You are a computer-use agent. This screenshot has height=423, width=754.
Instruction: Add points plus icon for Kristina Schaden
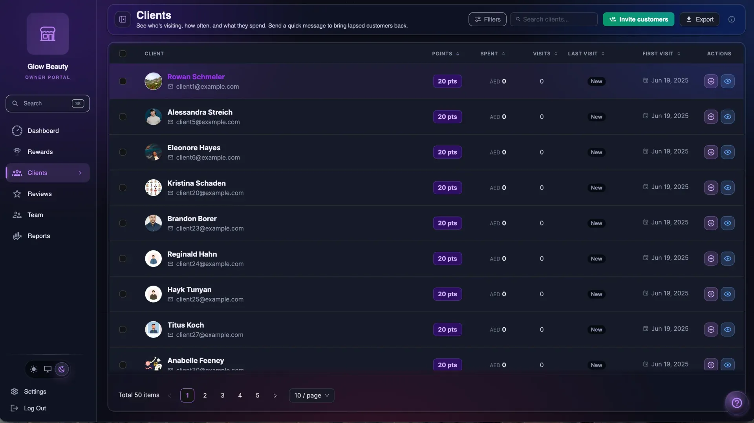click(711, 188)
